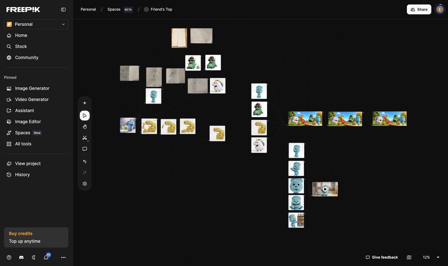Click the Assistant chat icon
This screenshot has width=448, height=266.
tap(9, 110)
